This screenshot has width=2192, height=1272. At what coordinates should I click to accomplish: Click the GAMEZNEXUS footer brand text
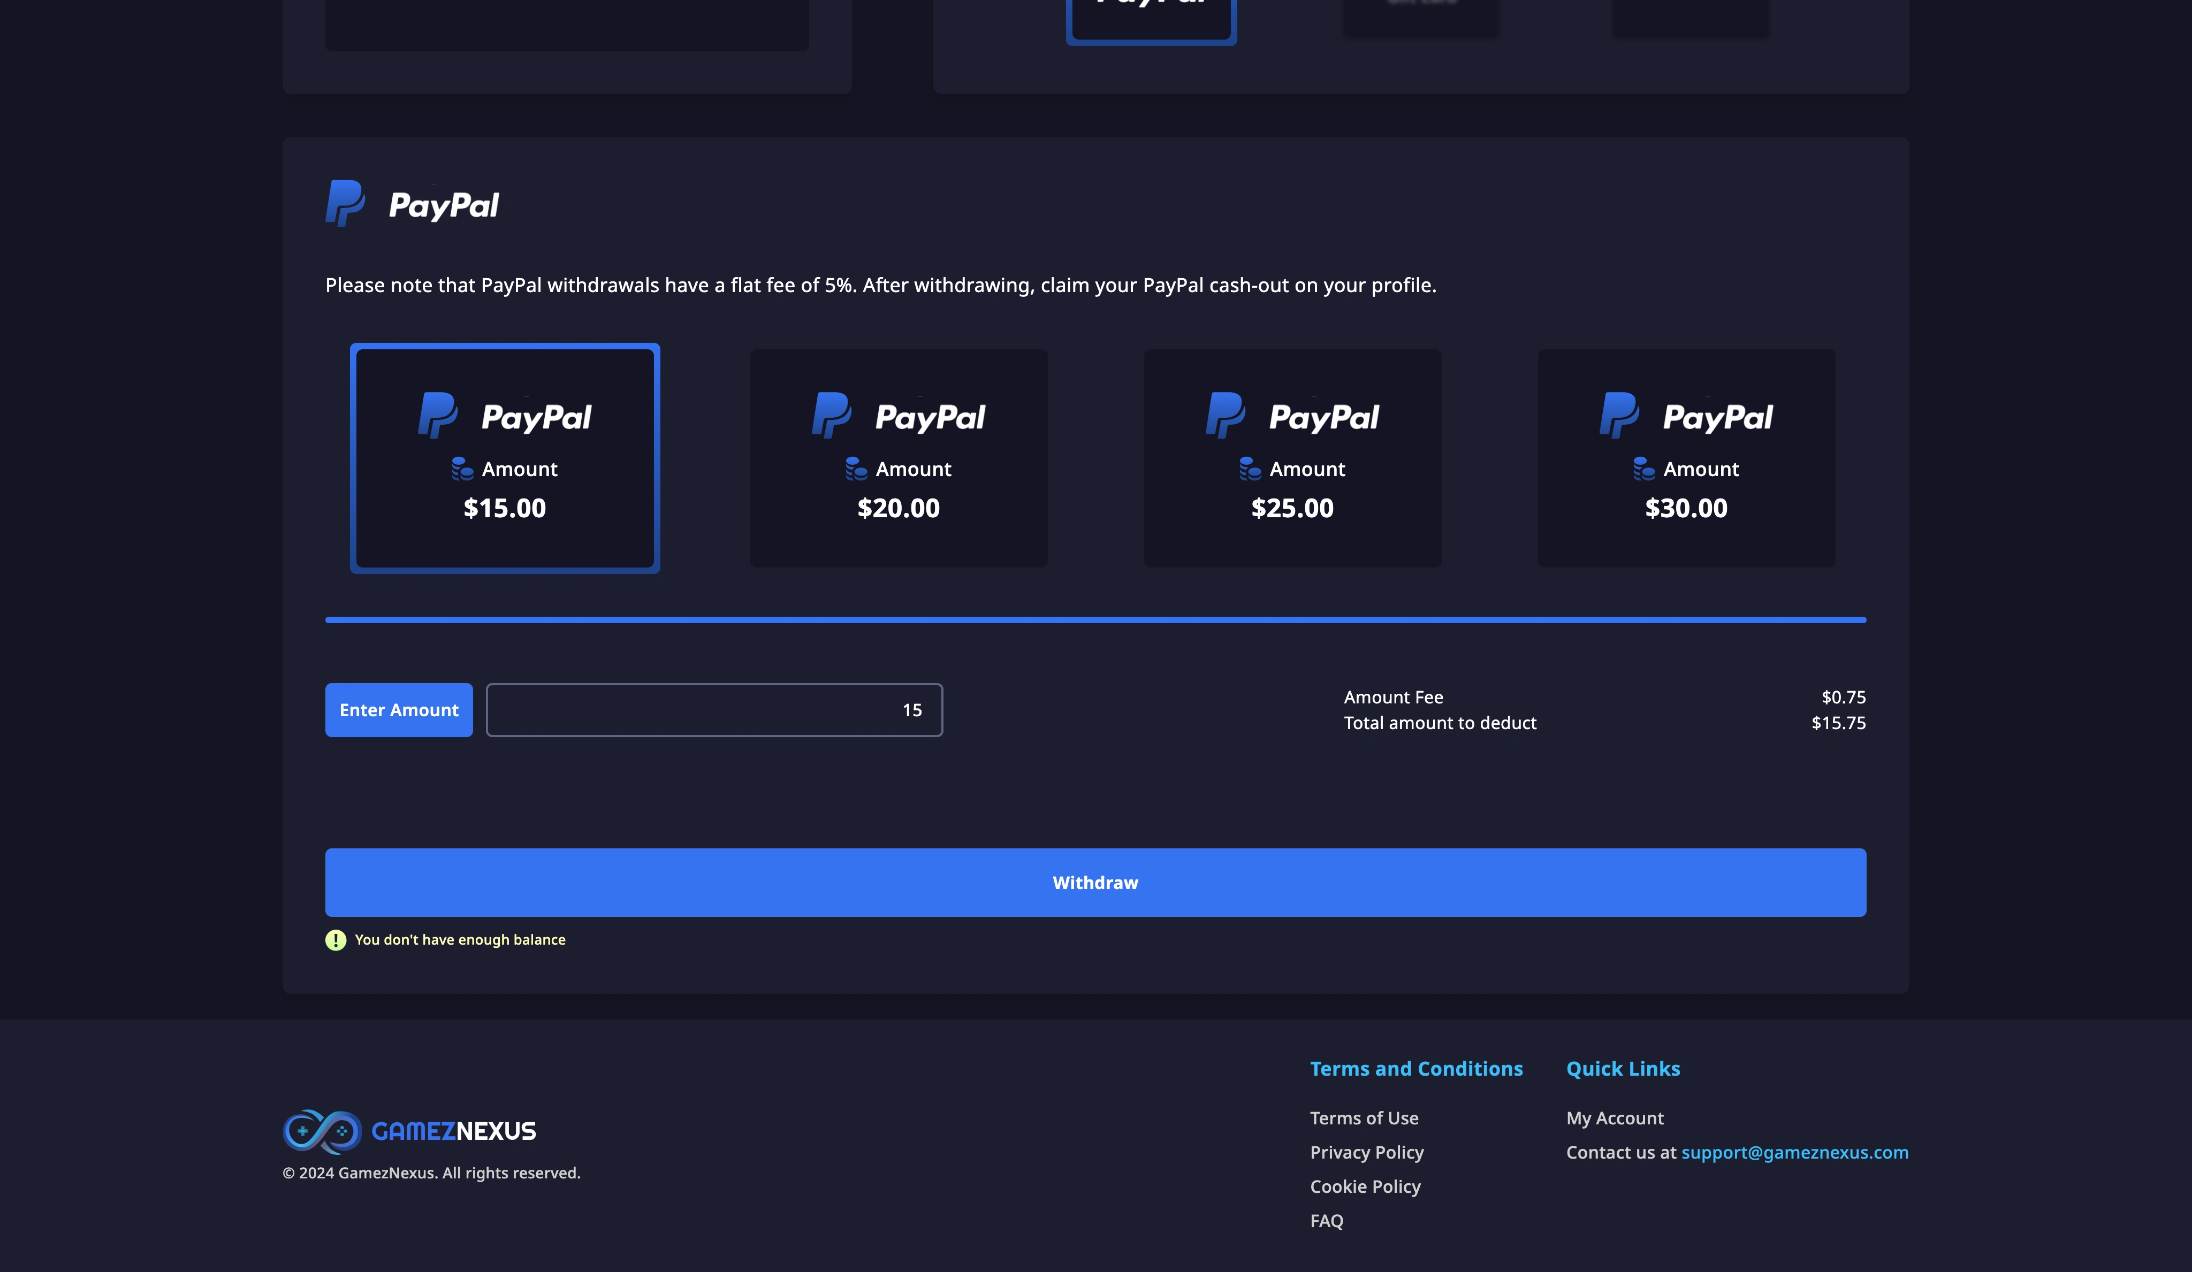[x=453, y=1131]
